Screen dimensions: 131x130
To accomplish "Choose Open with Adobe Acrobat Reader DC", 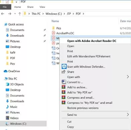I will 92,41.
